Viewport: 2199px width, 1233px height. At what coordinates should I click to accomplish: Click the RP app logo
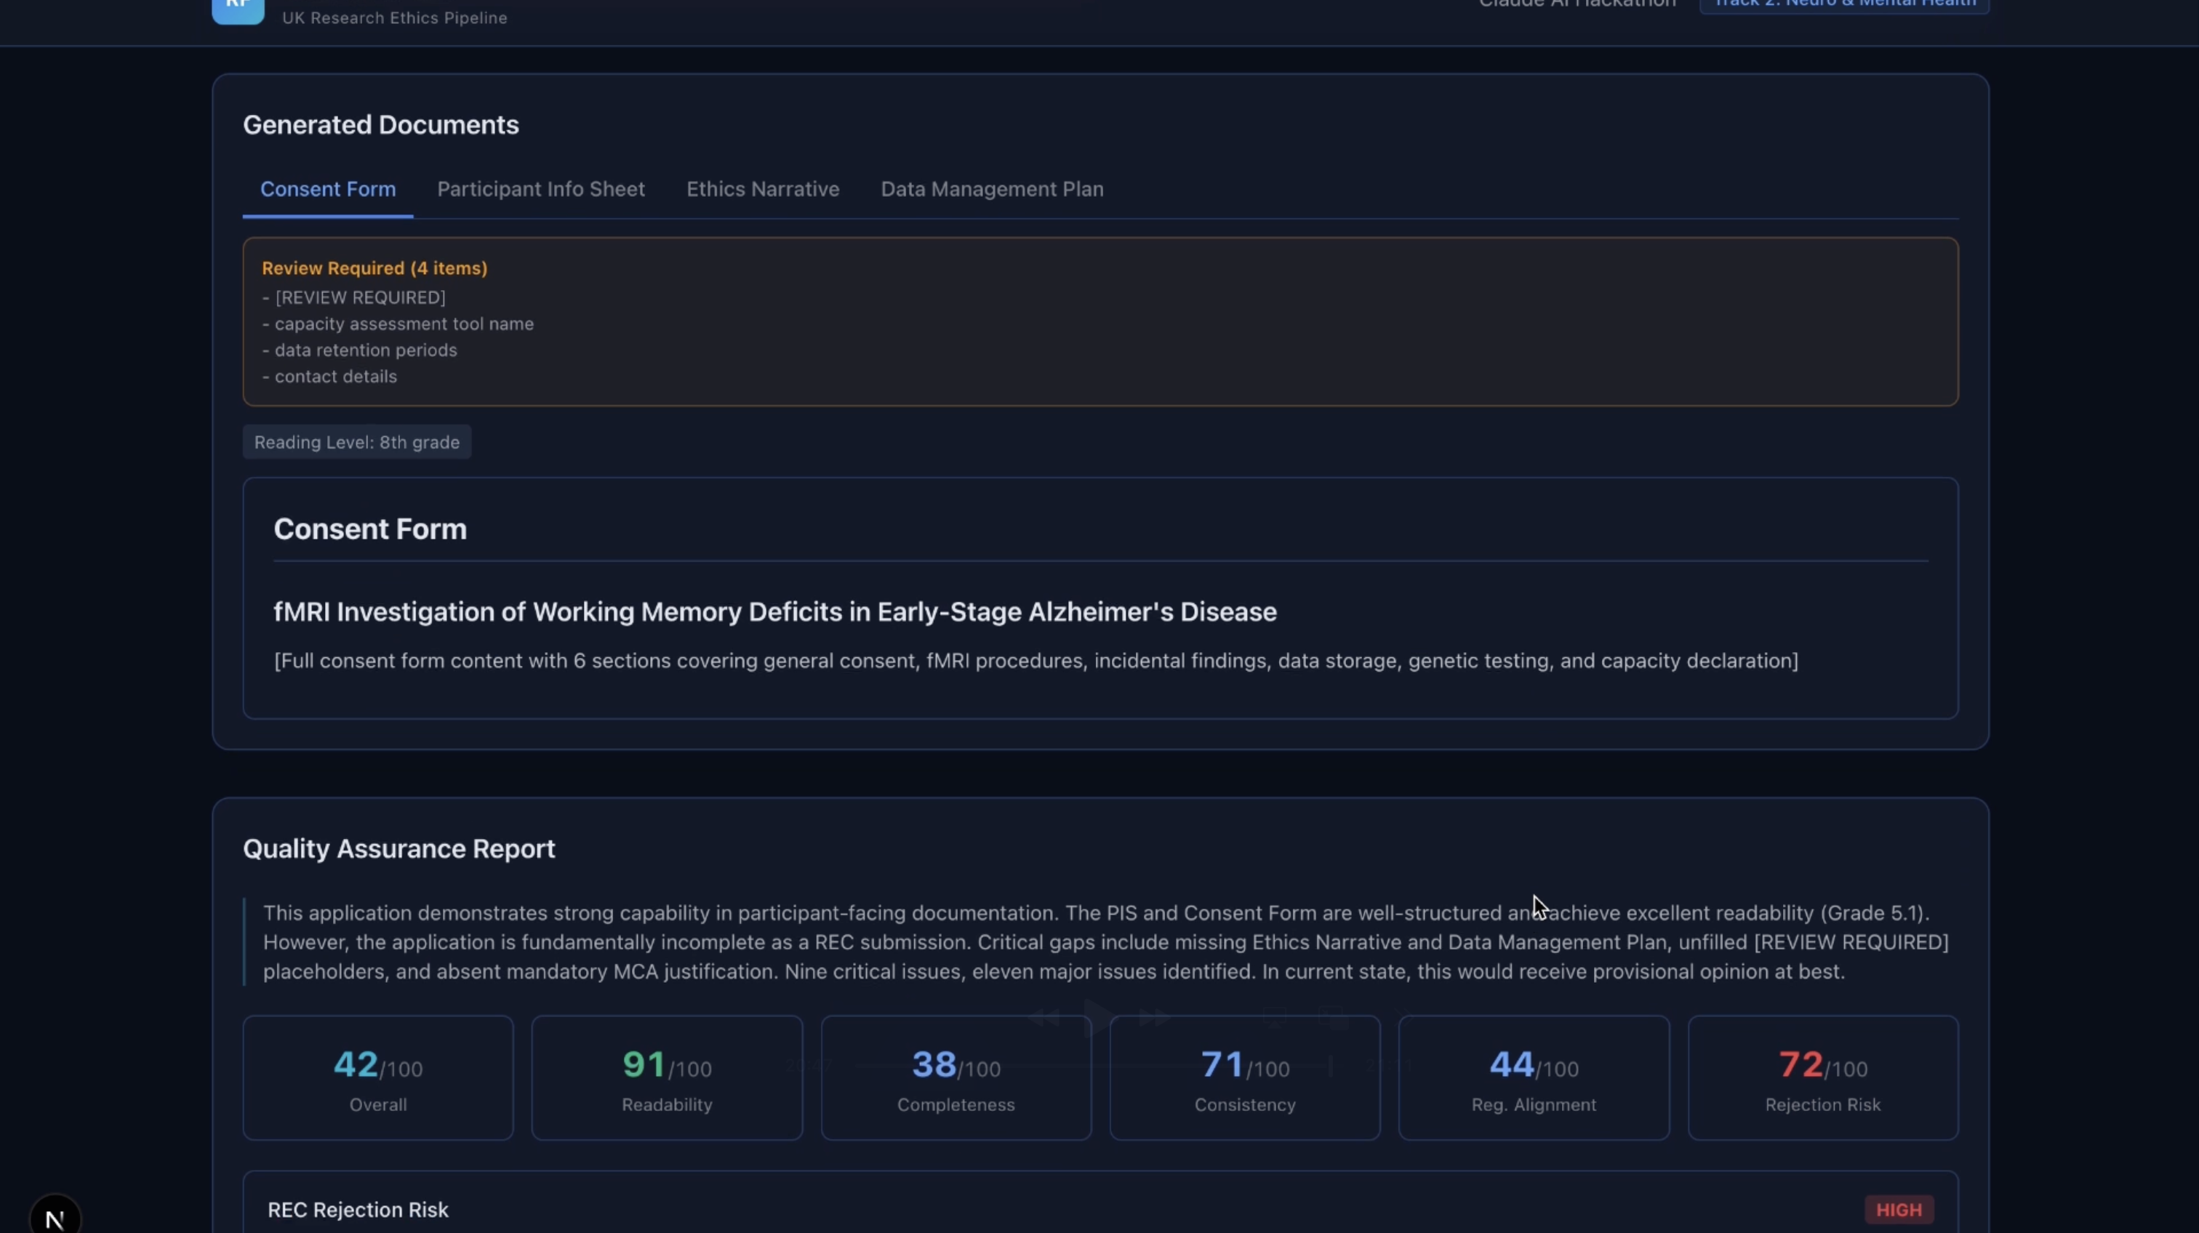237,10
